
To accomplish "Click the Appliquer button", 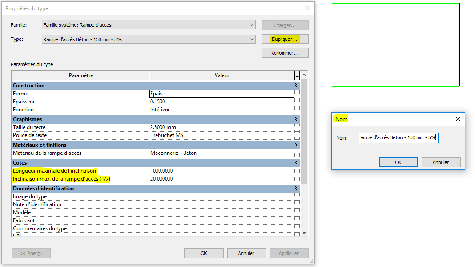I will click(x=289, y=253).
